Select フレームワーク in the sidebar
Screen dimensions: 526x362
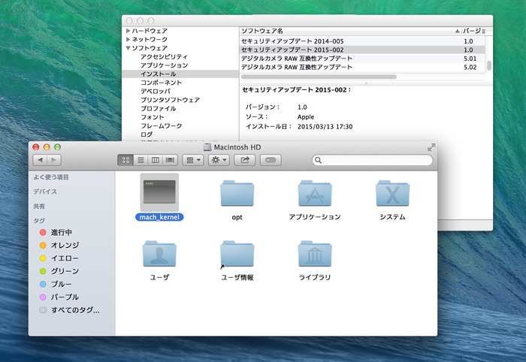(x=161, y=125)
